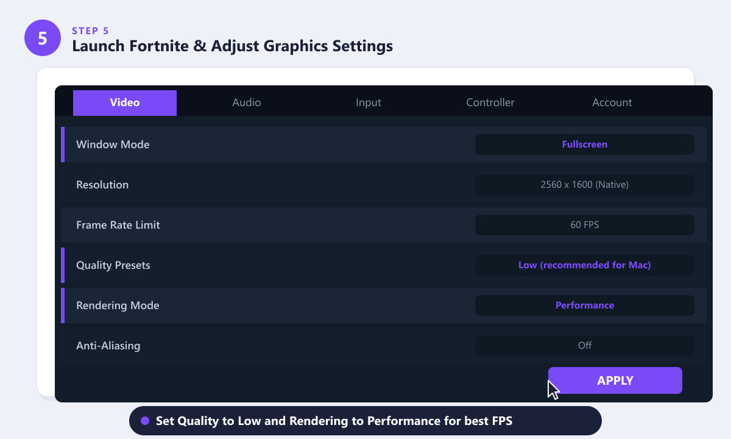Screen dimensions: 731x439
Task: Change the Anti-Aliasing Off value
Action: tap(585, 346)
